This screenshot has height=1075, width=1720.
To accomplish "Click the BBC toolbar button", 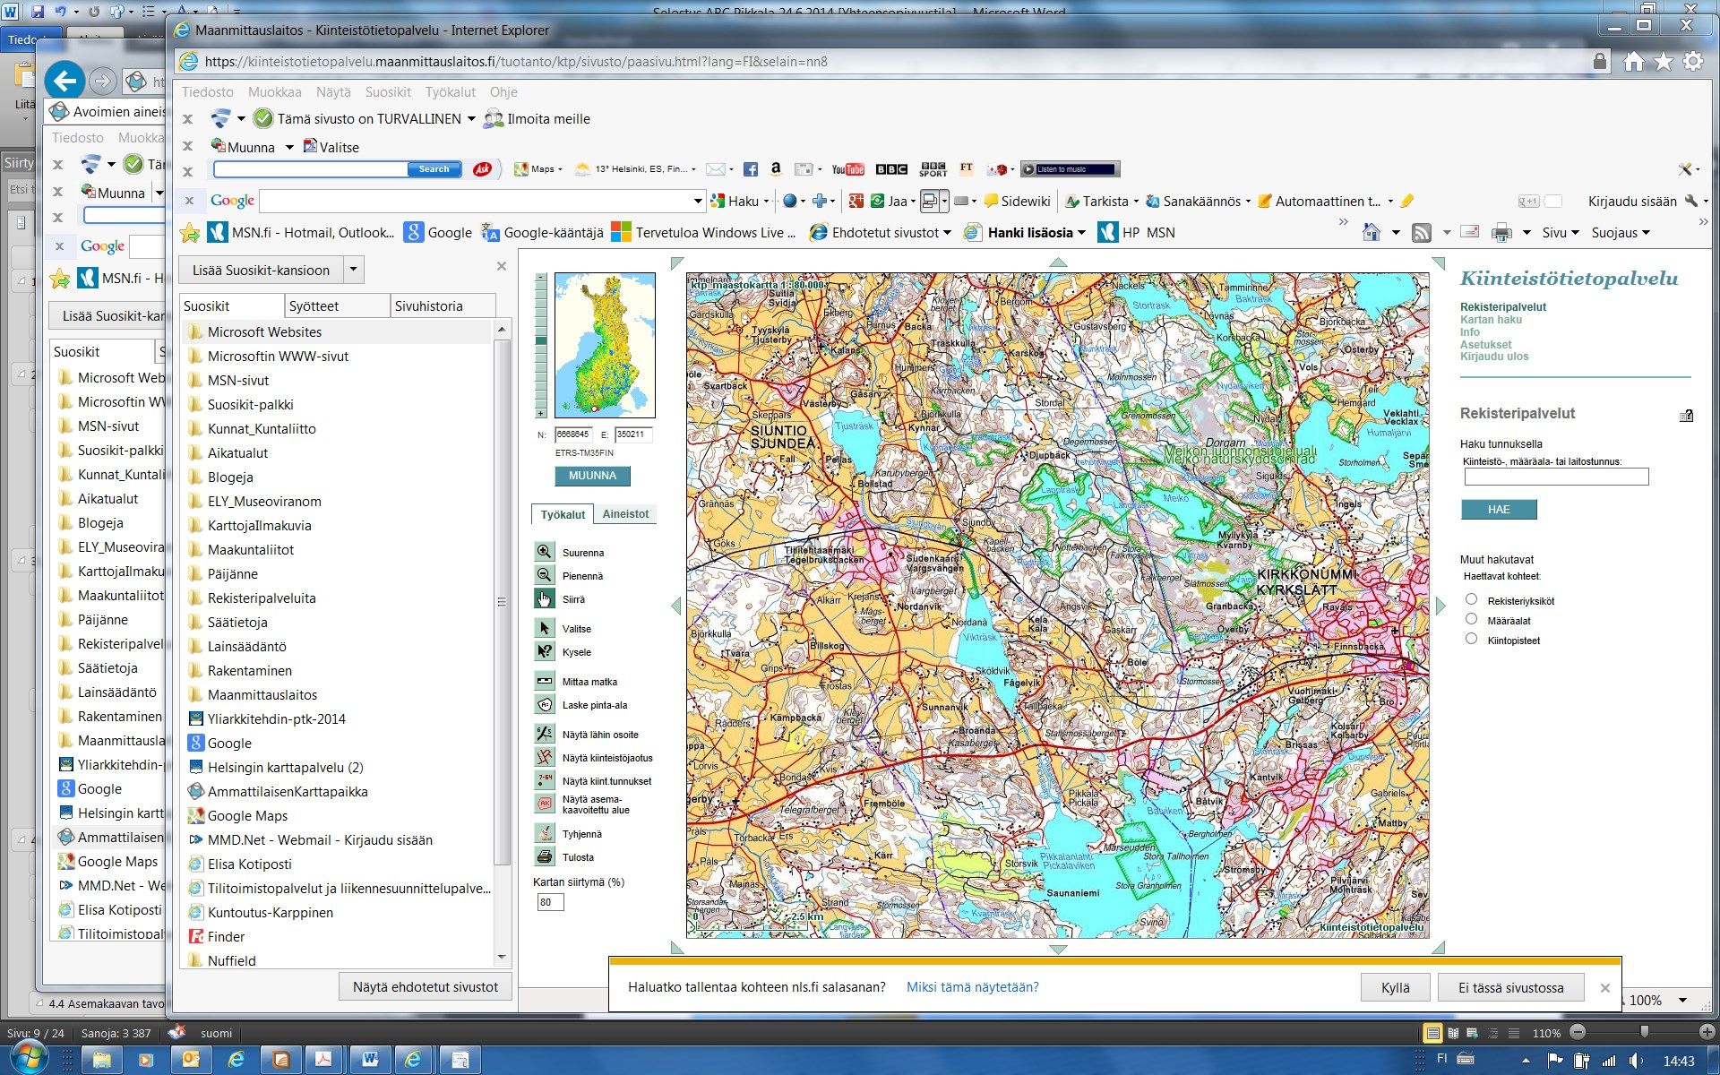I will [x=891, y=169].
